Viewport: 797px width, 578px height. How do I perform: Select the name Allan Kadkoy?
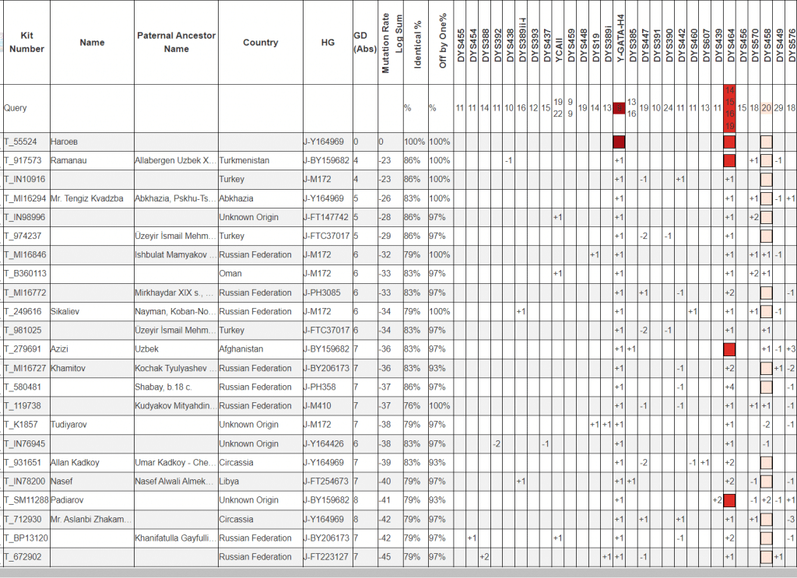tap(75, 463)
